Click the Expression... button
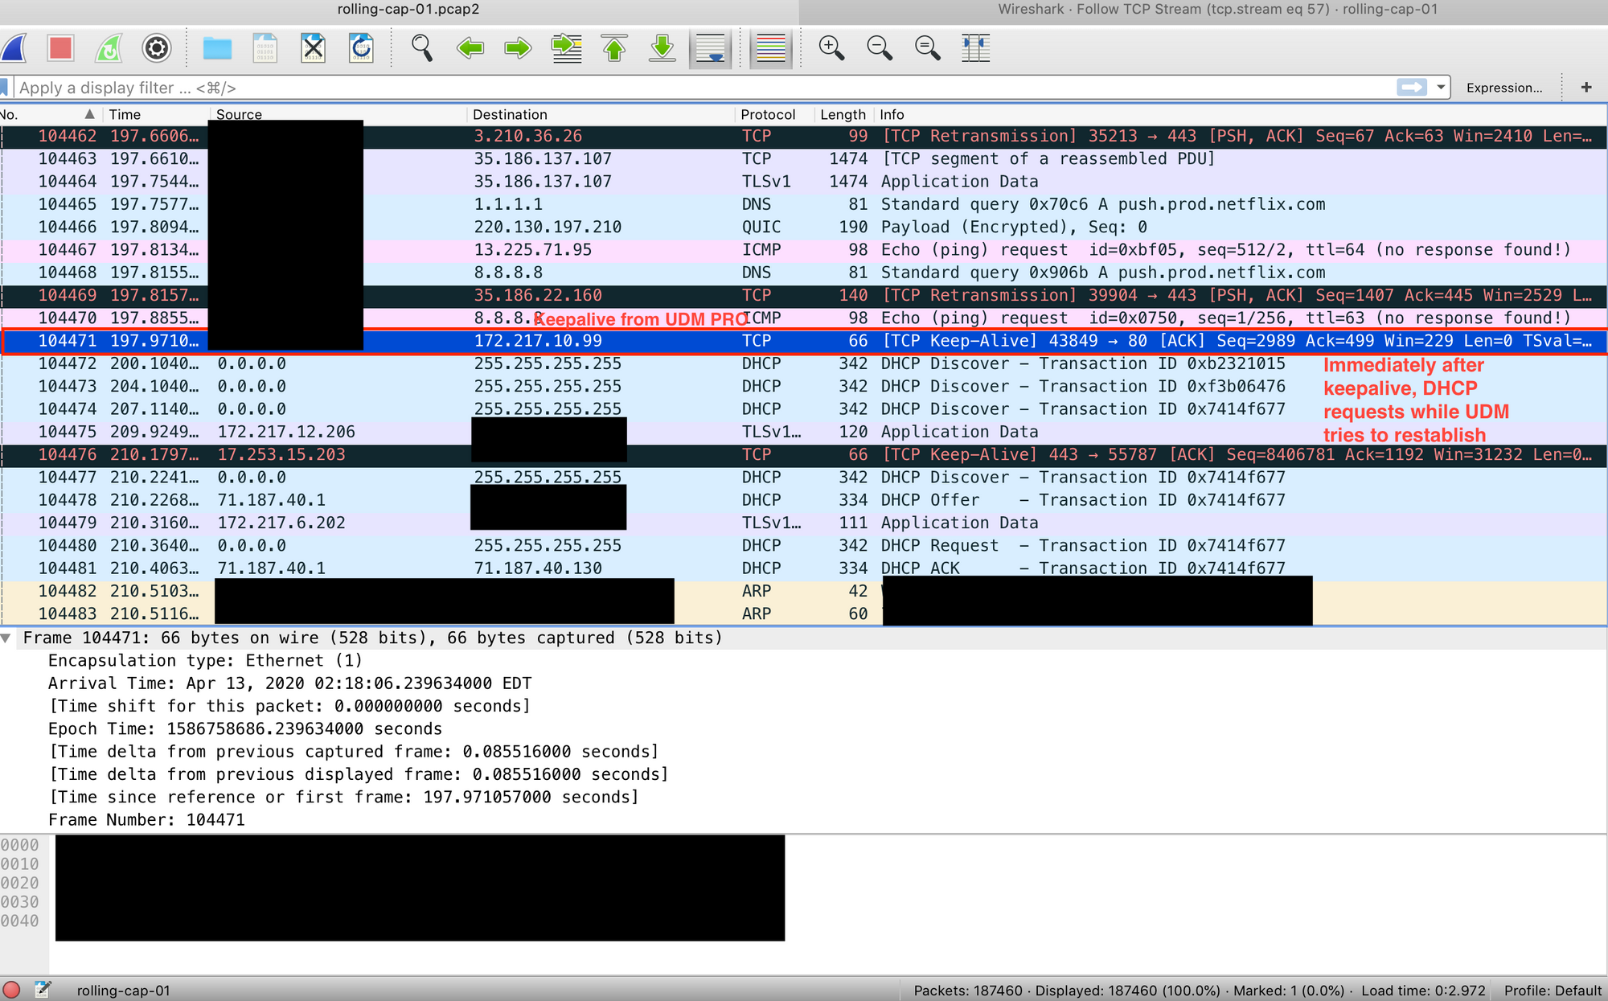 (1503, 88)
